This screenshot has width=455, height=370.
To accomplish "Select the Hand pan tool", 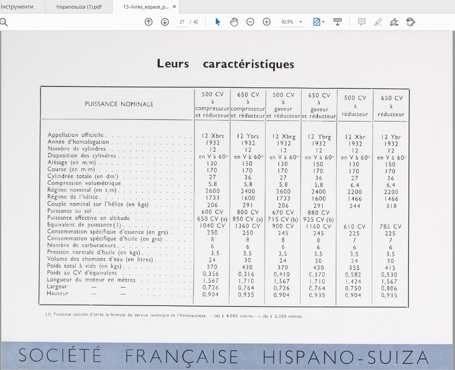I will (234, 22).
